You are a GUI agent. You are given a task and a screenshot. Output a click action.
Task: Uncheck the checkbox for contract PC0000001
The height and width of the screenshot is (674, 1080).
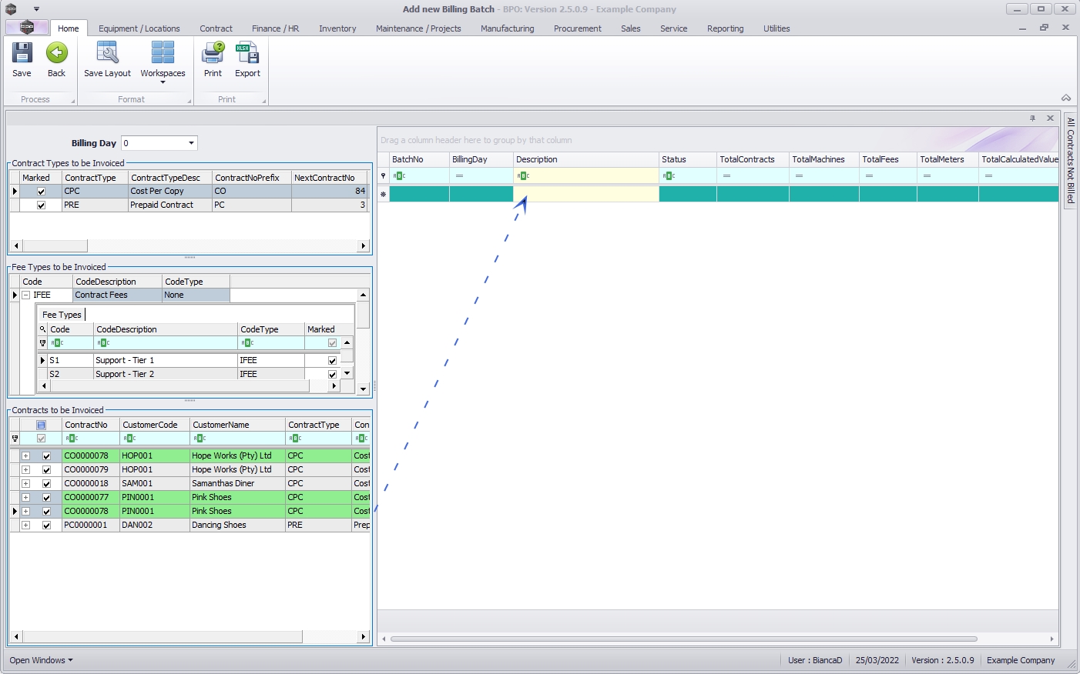46,526
